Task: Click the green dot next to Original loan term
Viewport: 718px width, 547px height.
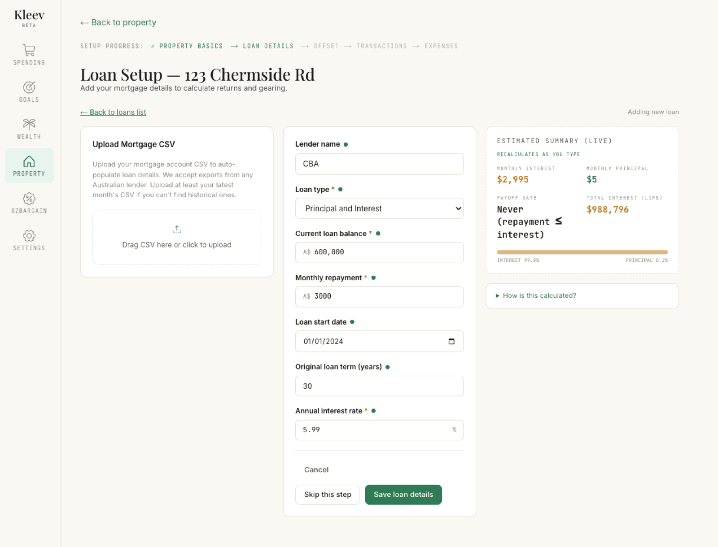Action: [387, 367]
